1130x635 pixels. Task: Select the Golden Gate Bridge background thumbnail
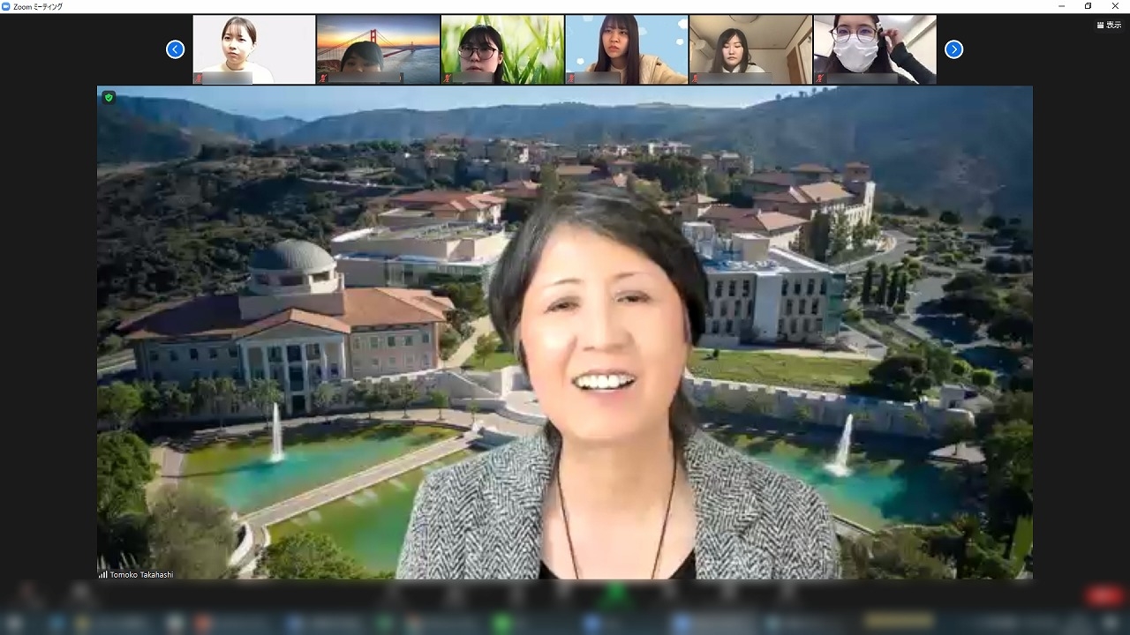point(378,49)
